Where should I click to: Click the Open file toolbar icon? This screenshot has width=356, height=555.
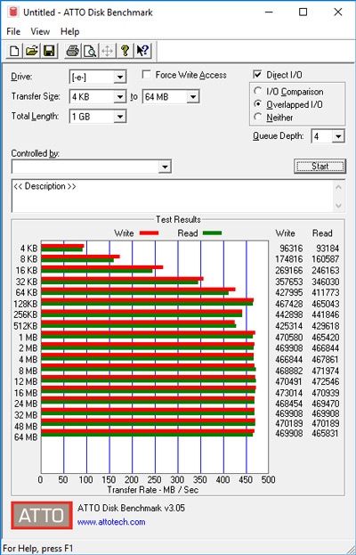coord(31,51)
